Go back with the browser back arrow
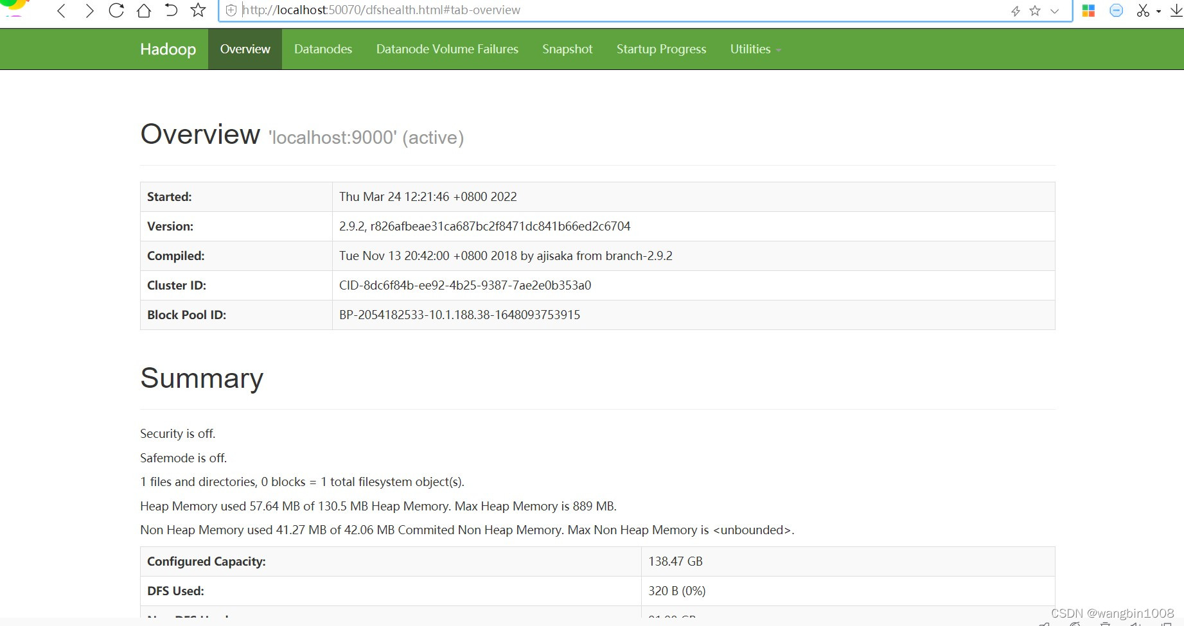 (62, 11)
